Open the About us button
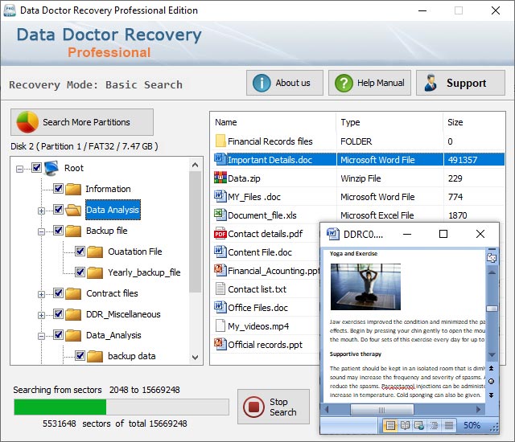Screen dimensions: 515x442 click(x=285, y=83)
